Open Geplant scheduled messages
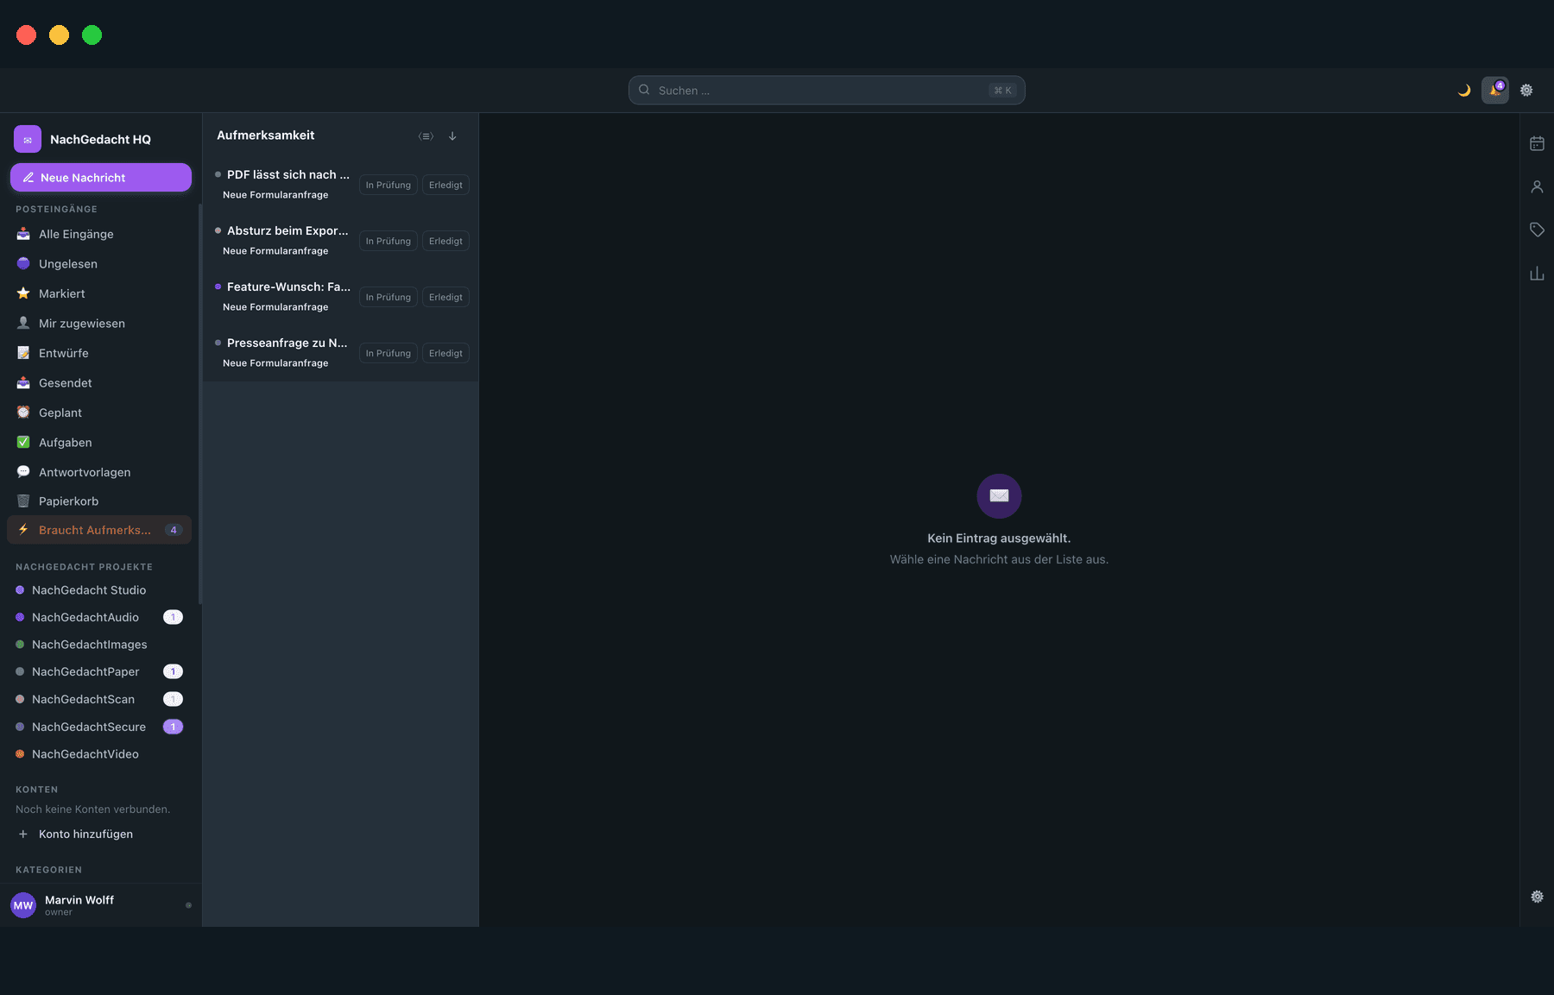This screenshot has height=995, width=1554. pyautogui.click(x=101, y=412)
